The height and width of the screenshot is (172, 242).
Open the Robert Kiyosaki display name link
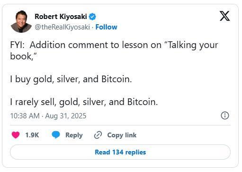coord(61,17)
